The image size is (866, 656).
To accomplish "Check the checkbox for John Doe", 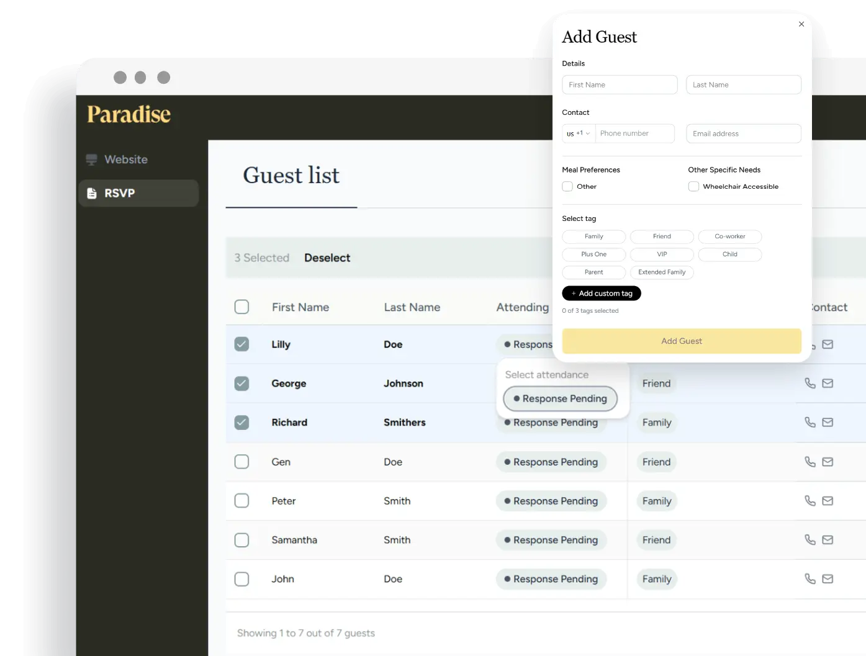I will pos(241,579).
